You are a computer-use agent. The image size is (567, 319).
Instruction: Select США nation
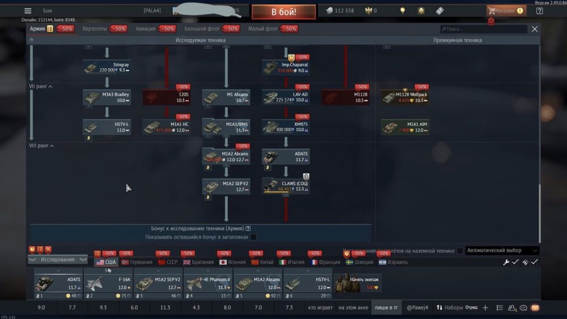pyautogui.click(x=106, y=262)
